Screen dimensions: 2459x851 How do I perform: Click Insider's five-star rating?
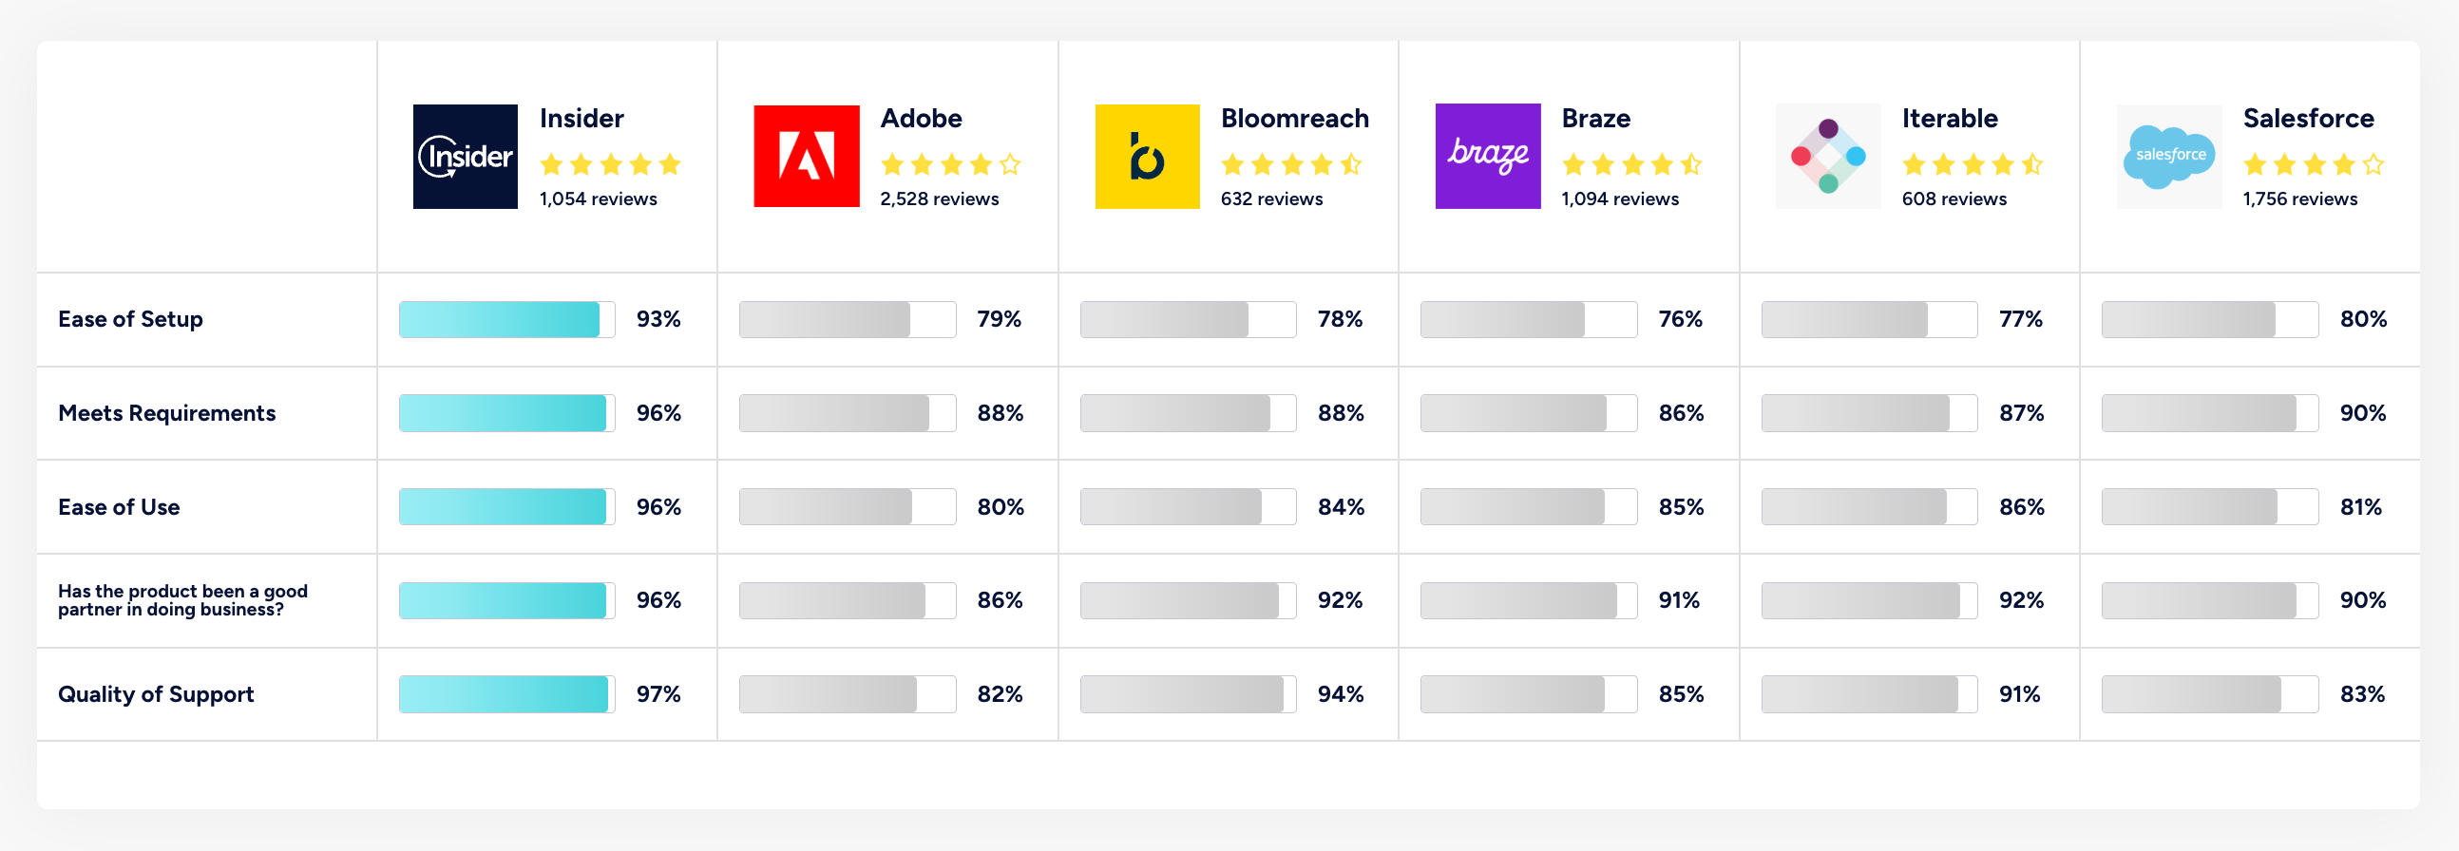point(610,165)
